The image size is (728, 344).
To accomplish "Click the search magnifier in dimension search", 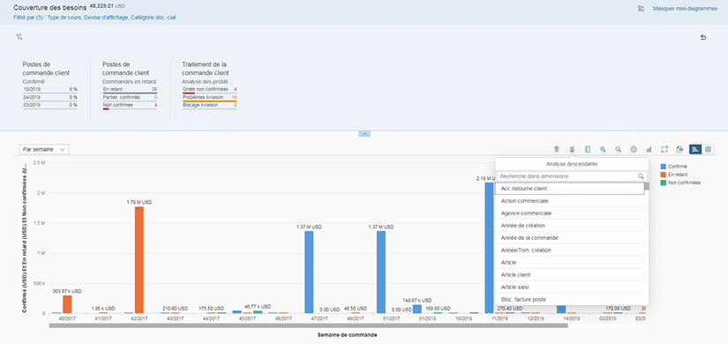I will click(x=642, y=176).
